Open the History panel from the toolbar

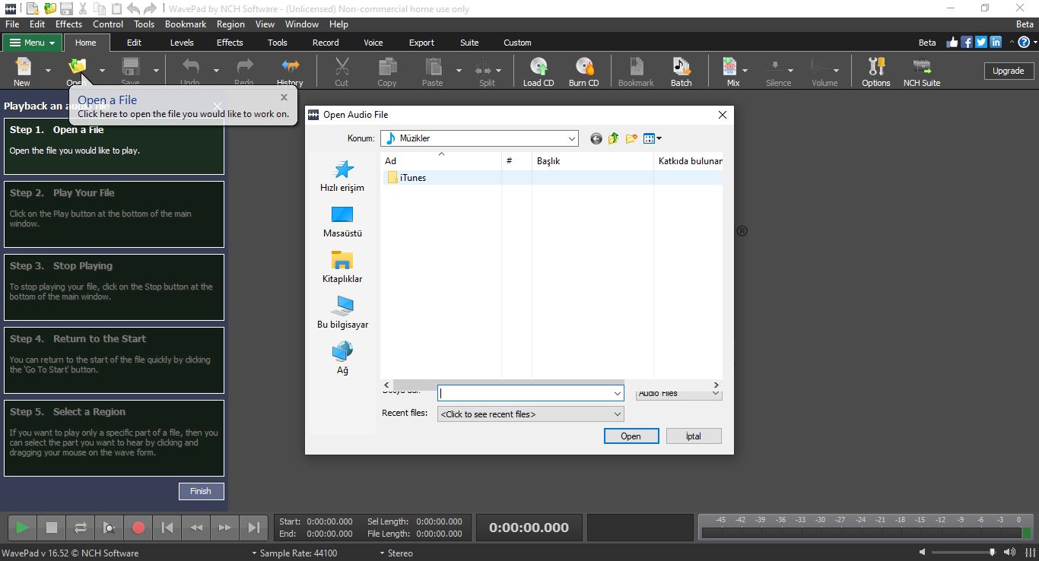[290, 71]
